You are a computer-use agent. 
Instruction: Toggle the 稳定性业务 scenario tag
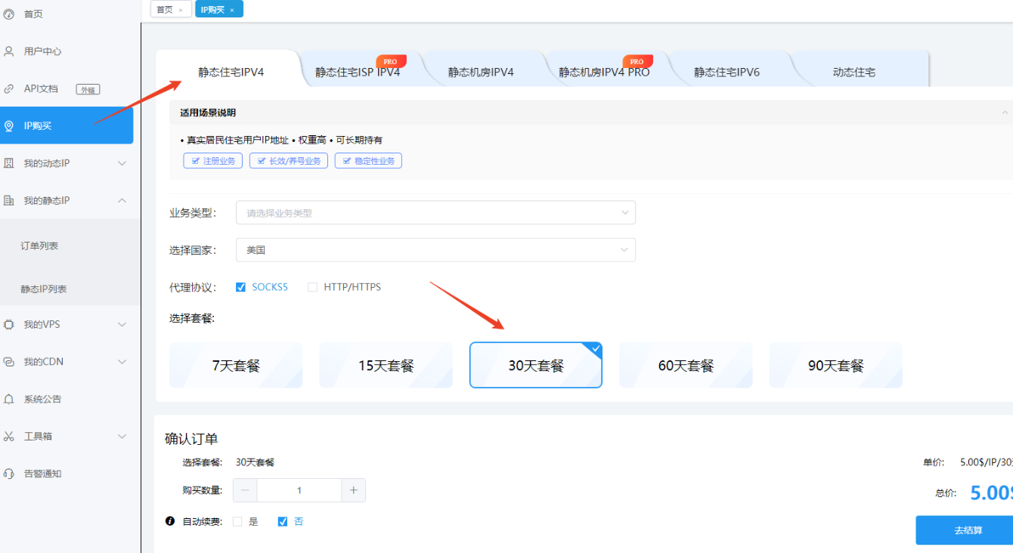[368, 161]
